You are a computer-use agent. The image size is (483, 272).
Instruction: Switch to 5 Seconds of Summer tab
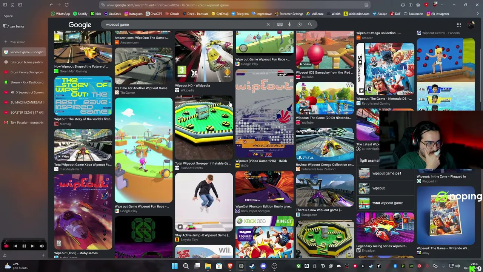click(x=23, y=92)
